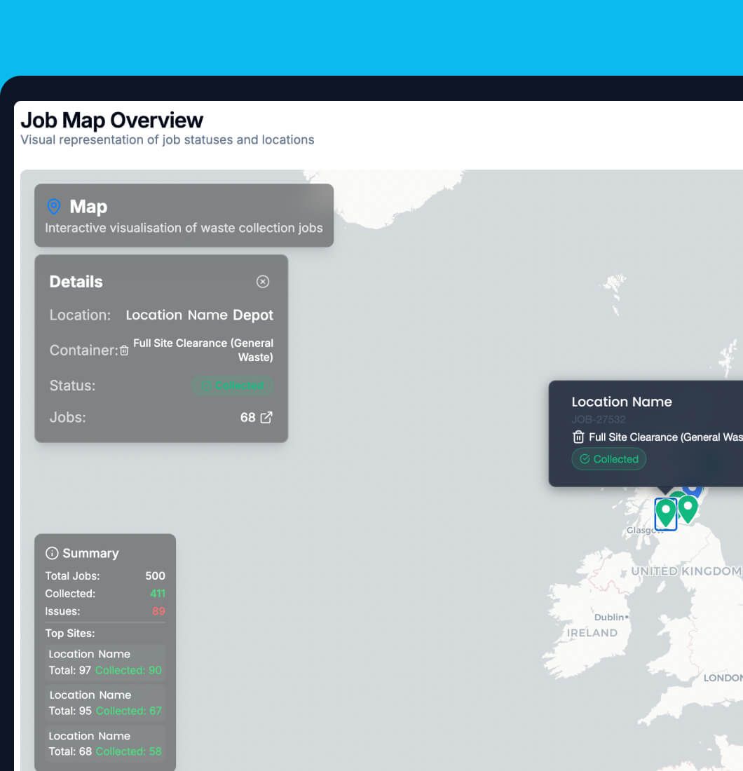
Task: Select the green map marker right of the outlined one
Action: click(x=688, y=509)
